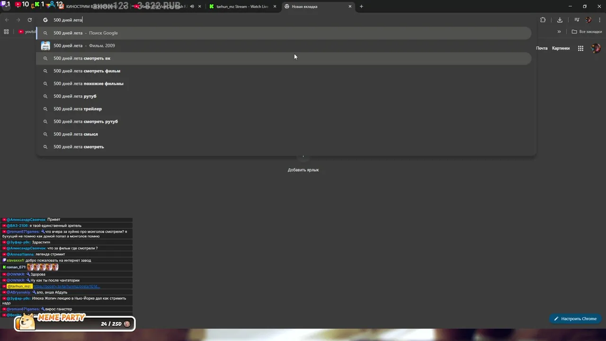
Task: Choose suggestion 500 дней лета похожие фильмы
Action: click(284, 83)
